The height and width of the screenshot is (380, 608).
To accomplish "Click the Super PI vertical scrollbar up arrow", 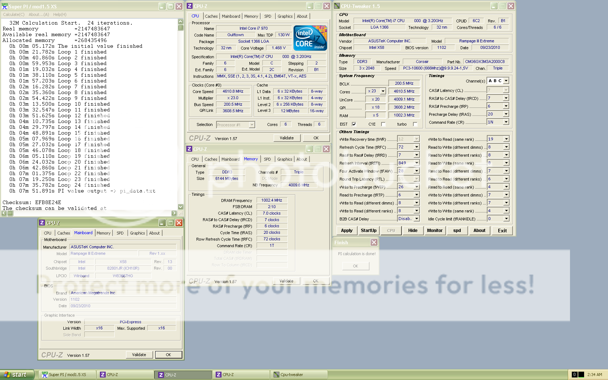I will click(x=181, y=21).
